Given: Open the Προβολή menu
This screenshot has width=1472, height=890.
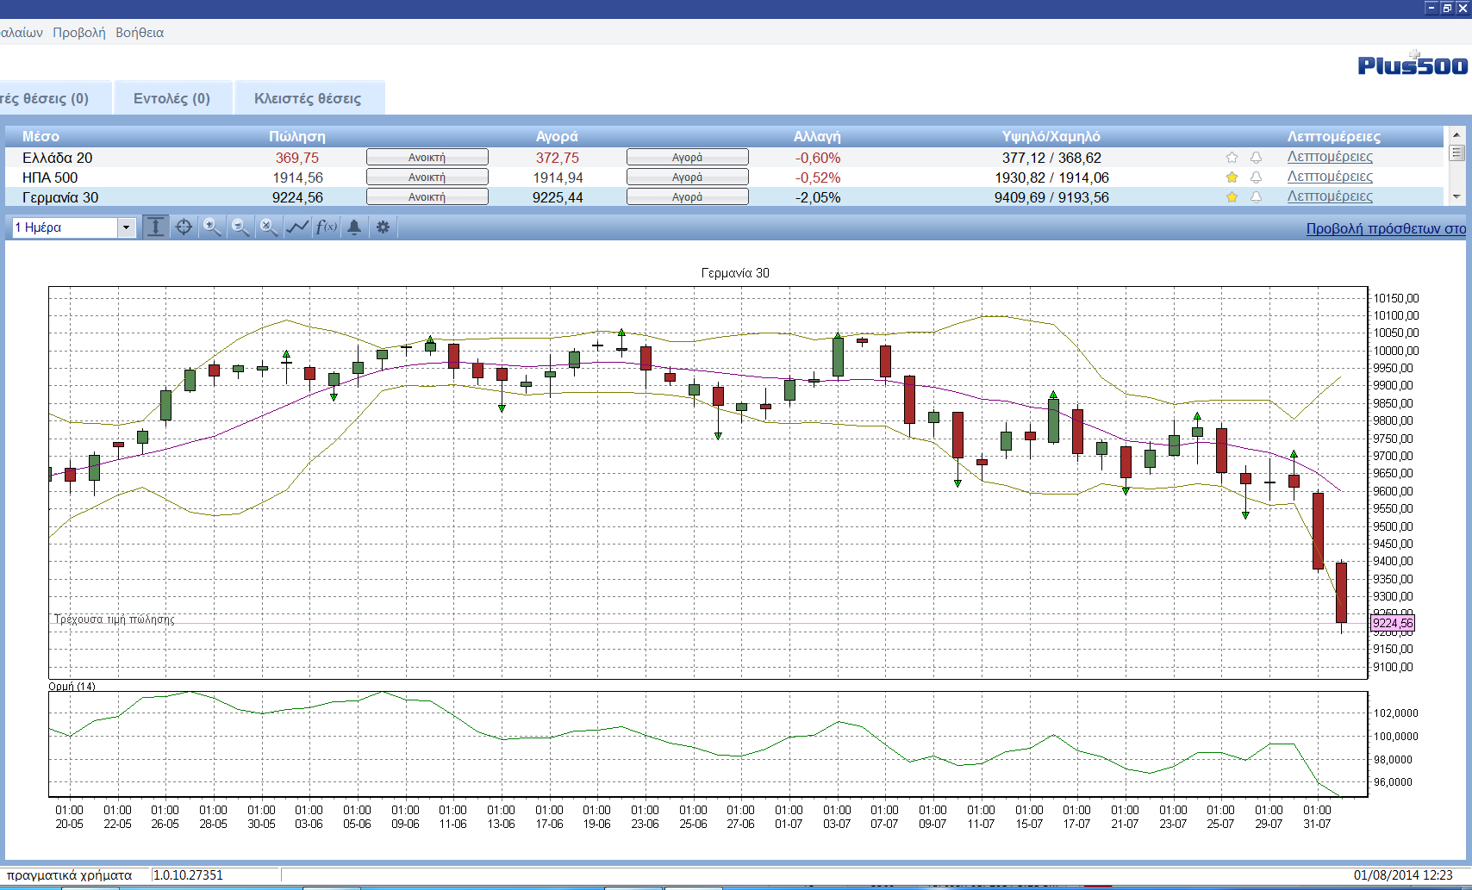Looking at the screenshot, I should coord(79,33).
